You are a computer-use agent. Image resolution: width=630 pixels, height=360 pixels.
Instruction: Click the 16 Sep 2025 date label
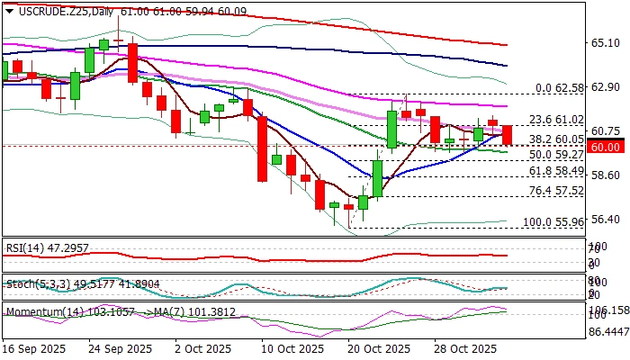(x=36, y=347)
